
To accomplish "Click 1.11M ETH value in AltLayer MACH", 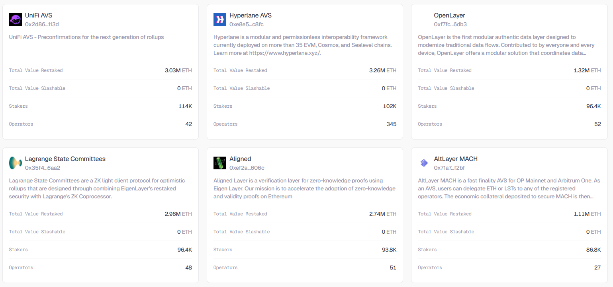I will [588, 214].
